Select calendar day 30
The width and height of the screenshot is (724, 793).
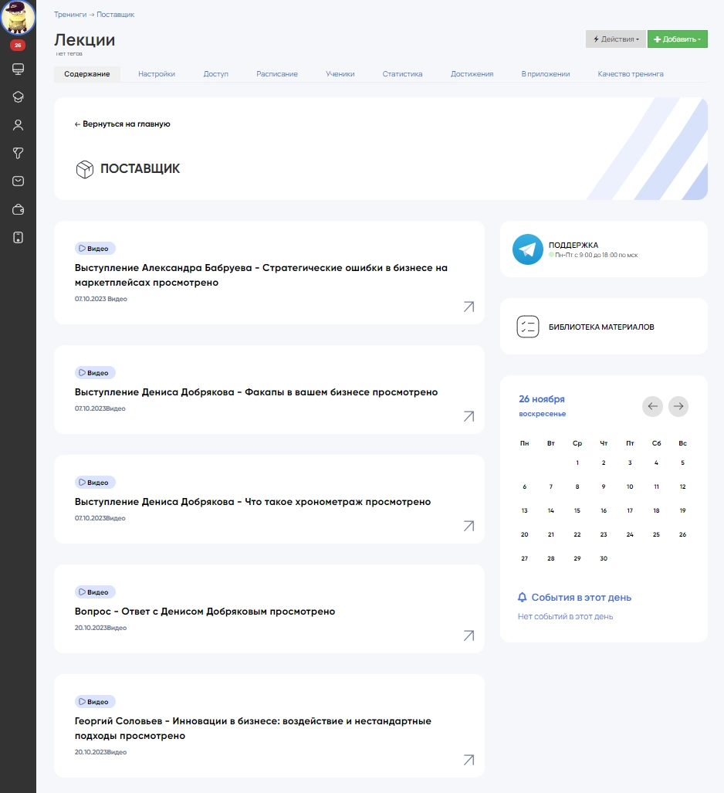(604, 558)
